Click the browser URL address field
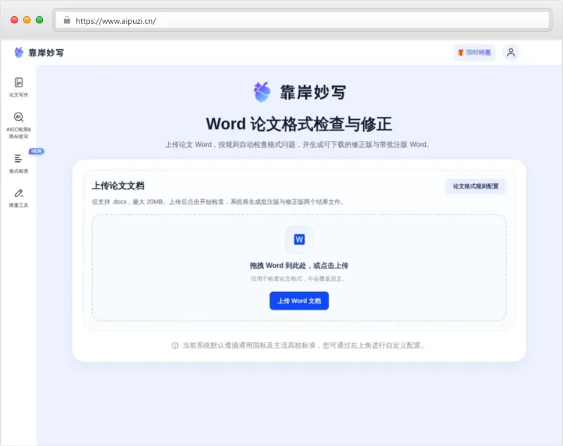Screen dimensions: 563x446 [303, 20]
